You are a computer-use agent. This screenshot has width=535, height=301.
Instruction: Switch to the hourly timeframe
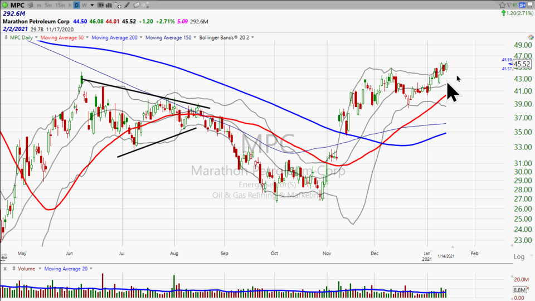tap(70, 6)
